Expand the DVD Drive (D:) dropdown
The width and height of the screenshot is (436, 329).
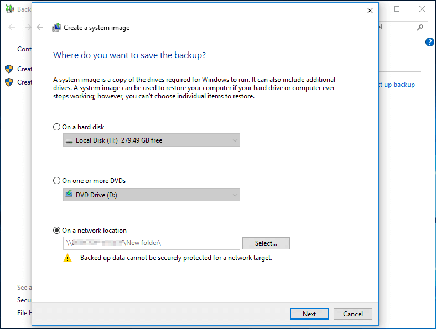151,195
